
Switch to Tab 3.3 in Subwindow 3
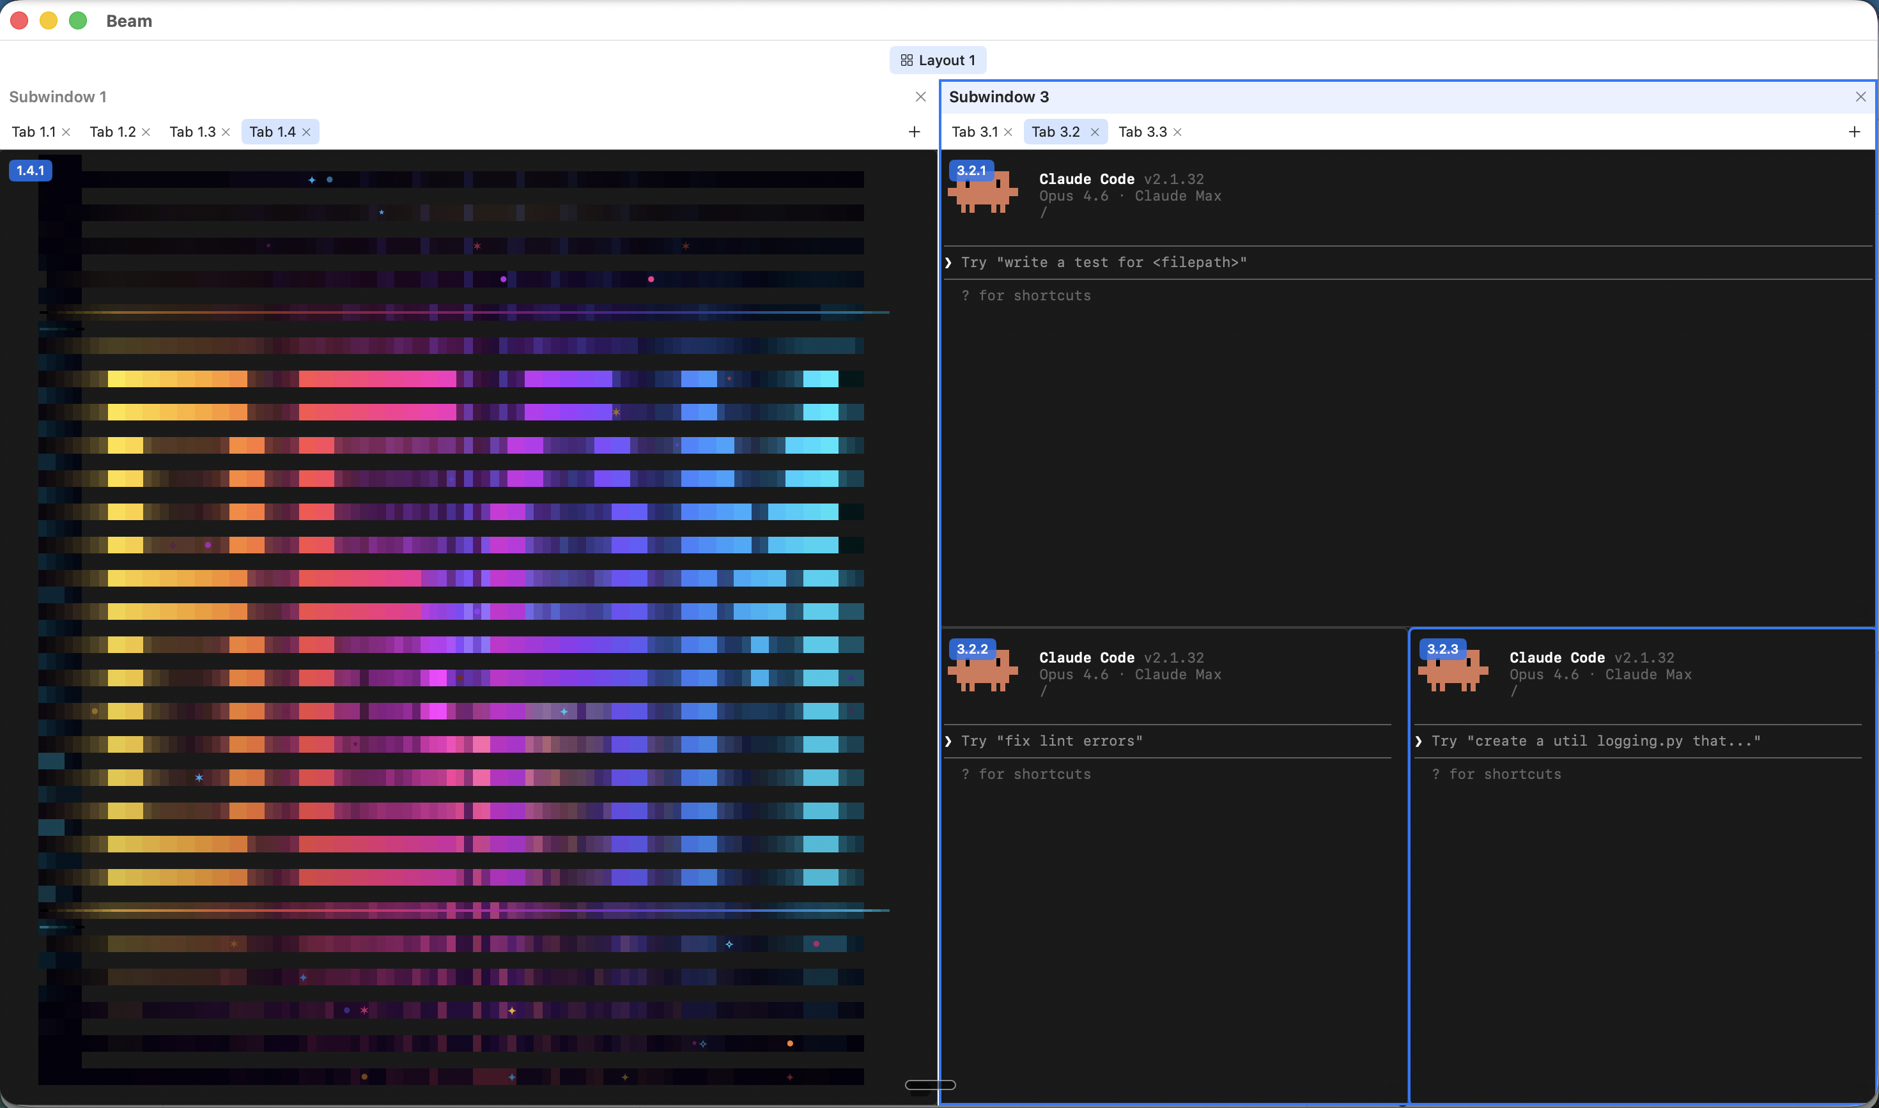1142,132
